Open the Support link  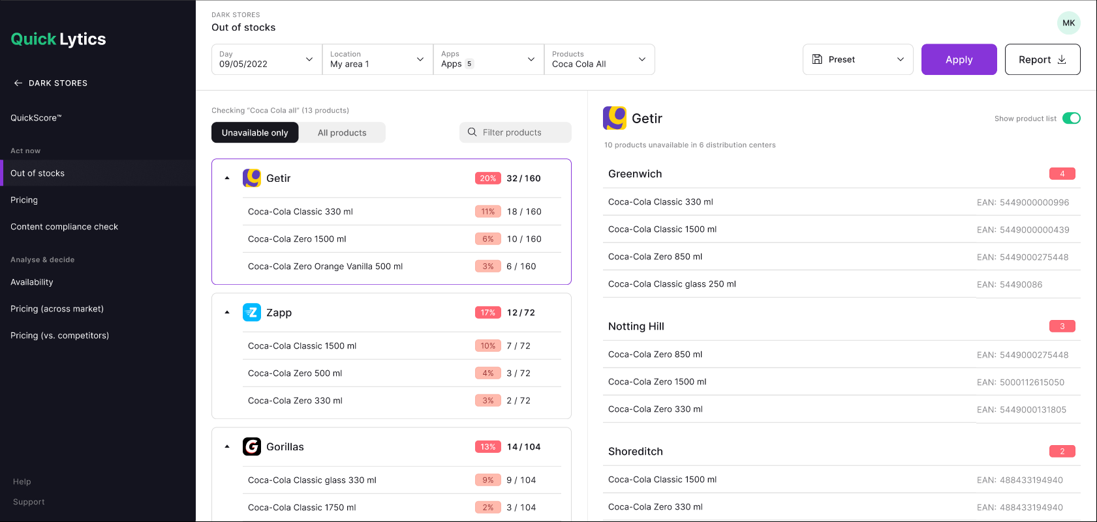click(x=29, y=502)
